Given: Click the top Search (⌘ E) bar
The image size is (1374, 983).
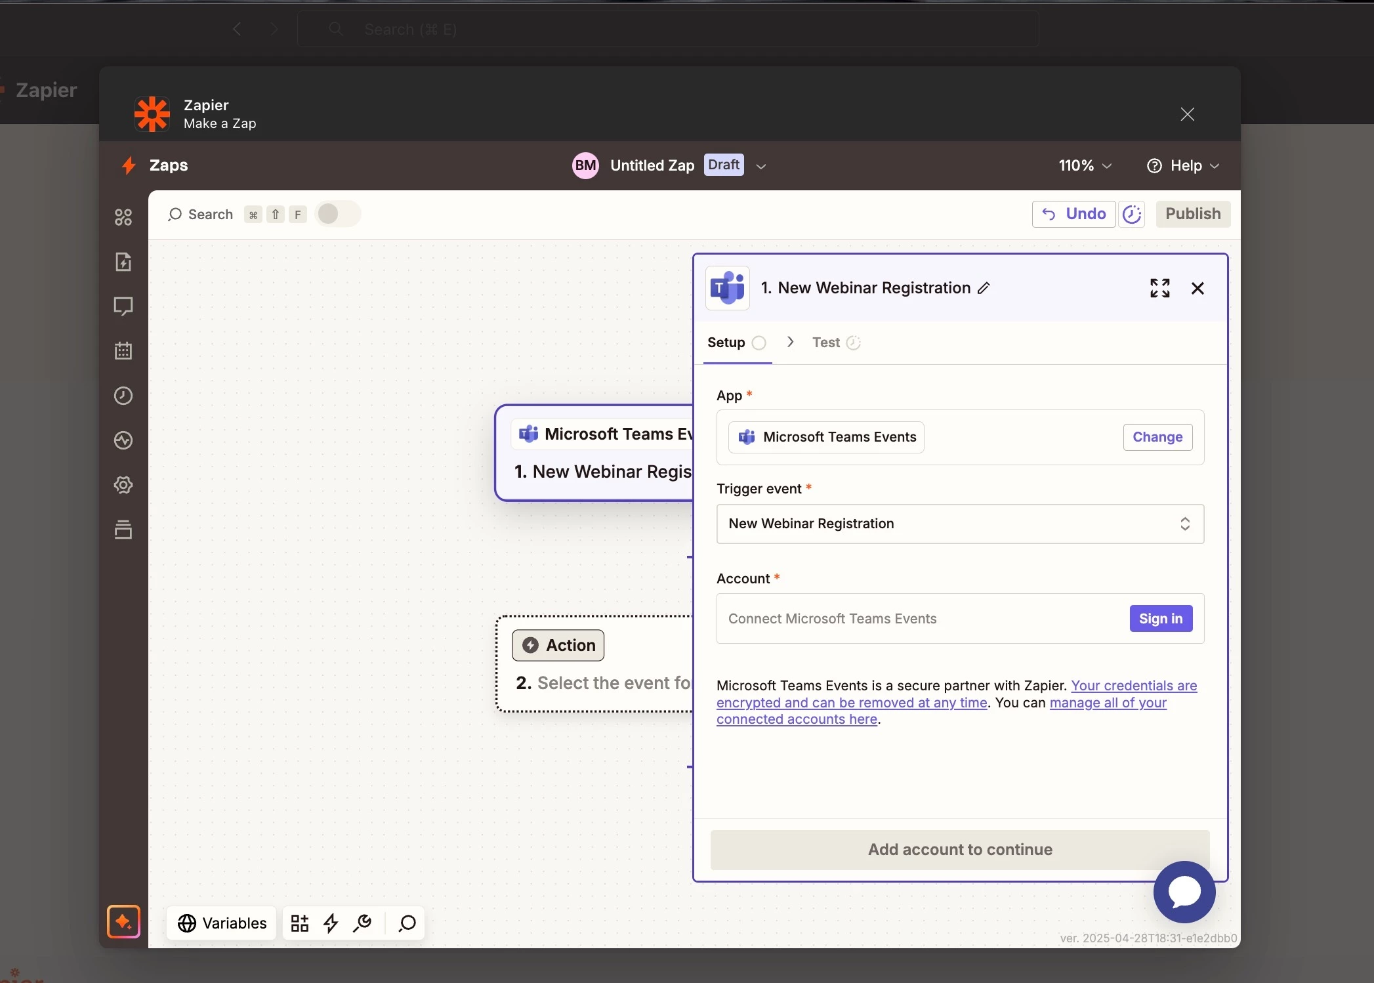Looking at the screenshot, I should tap(667, 29).
